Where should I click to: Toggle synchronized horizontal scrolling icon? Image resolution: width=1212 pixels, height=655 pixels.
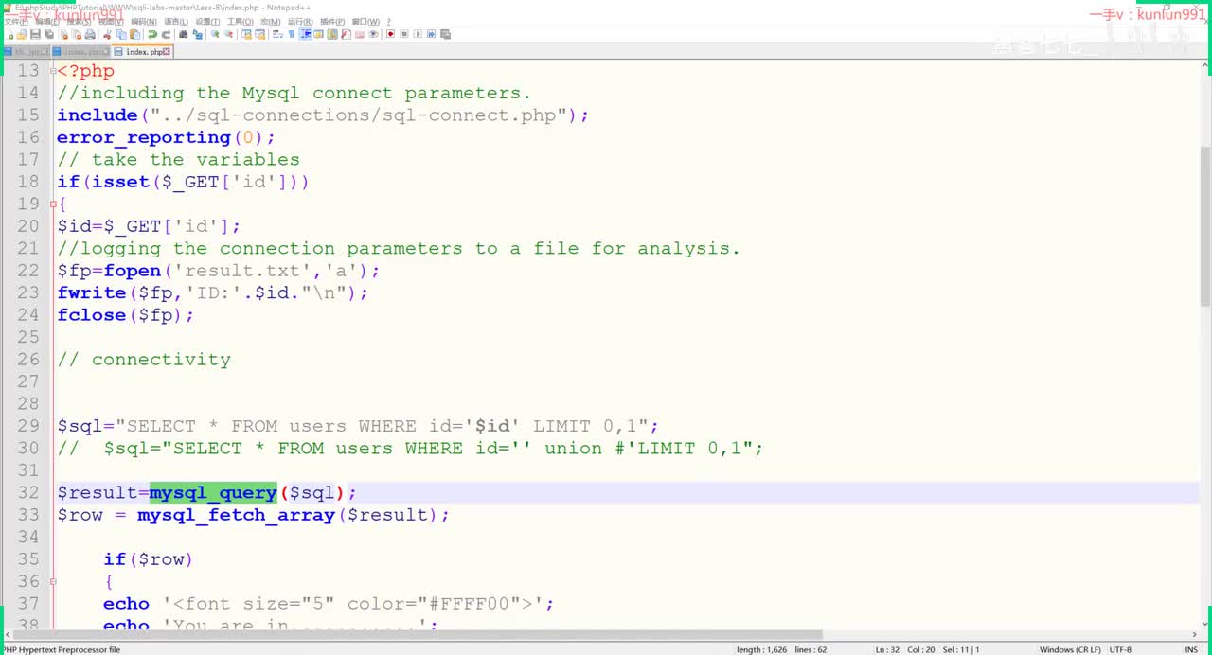tap(260, 34)
